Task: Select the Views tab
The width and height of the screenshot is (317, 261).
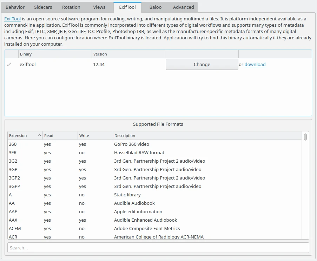Action: tap(99, 7)
